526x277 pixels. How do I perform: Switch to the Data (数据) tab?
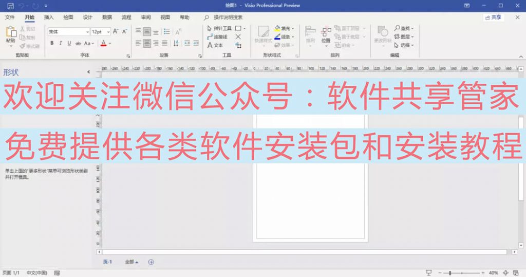(x=107, y=17)
